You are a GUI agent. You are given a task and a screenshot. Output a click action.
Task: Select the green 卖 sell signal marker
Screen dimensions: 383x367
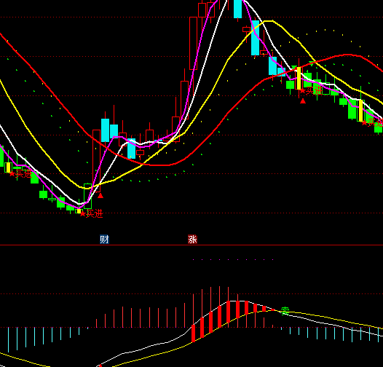285,311
